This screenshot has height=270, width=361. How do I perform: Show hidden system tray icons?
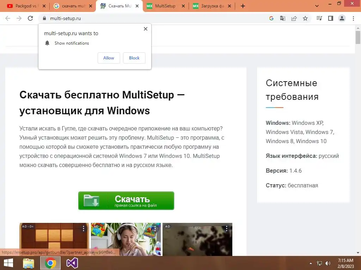pos(311,263)
